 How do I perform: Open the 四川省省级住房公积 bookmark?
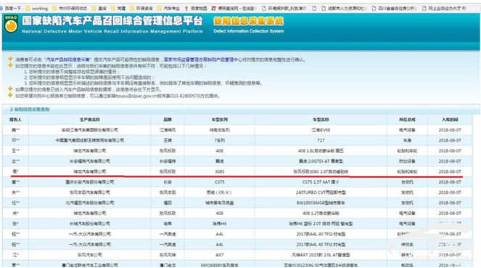pyautogui.click(x=394, y=8)
